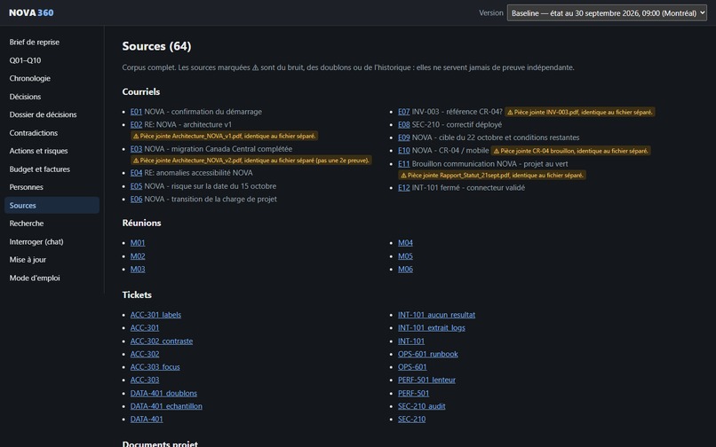Click the Rapport_Statut_21sept.pdf warning badge
Image resolution: width=716 pixels, height=447 pixels.
point(492,175)
